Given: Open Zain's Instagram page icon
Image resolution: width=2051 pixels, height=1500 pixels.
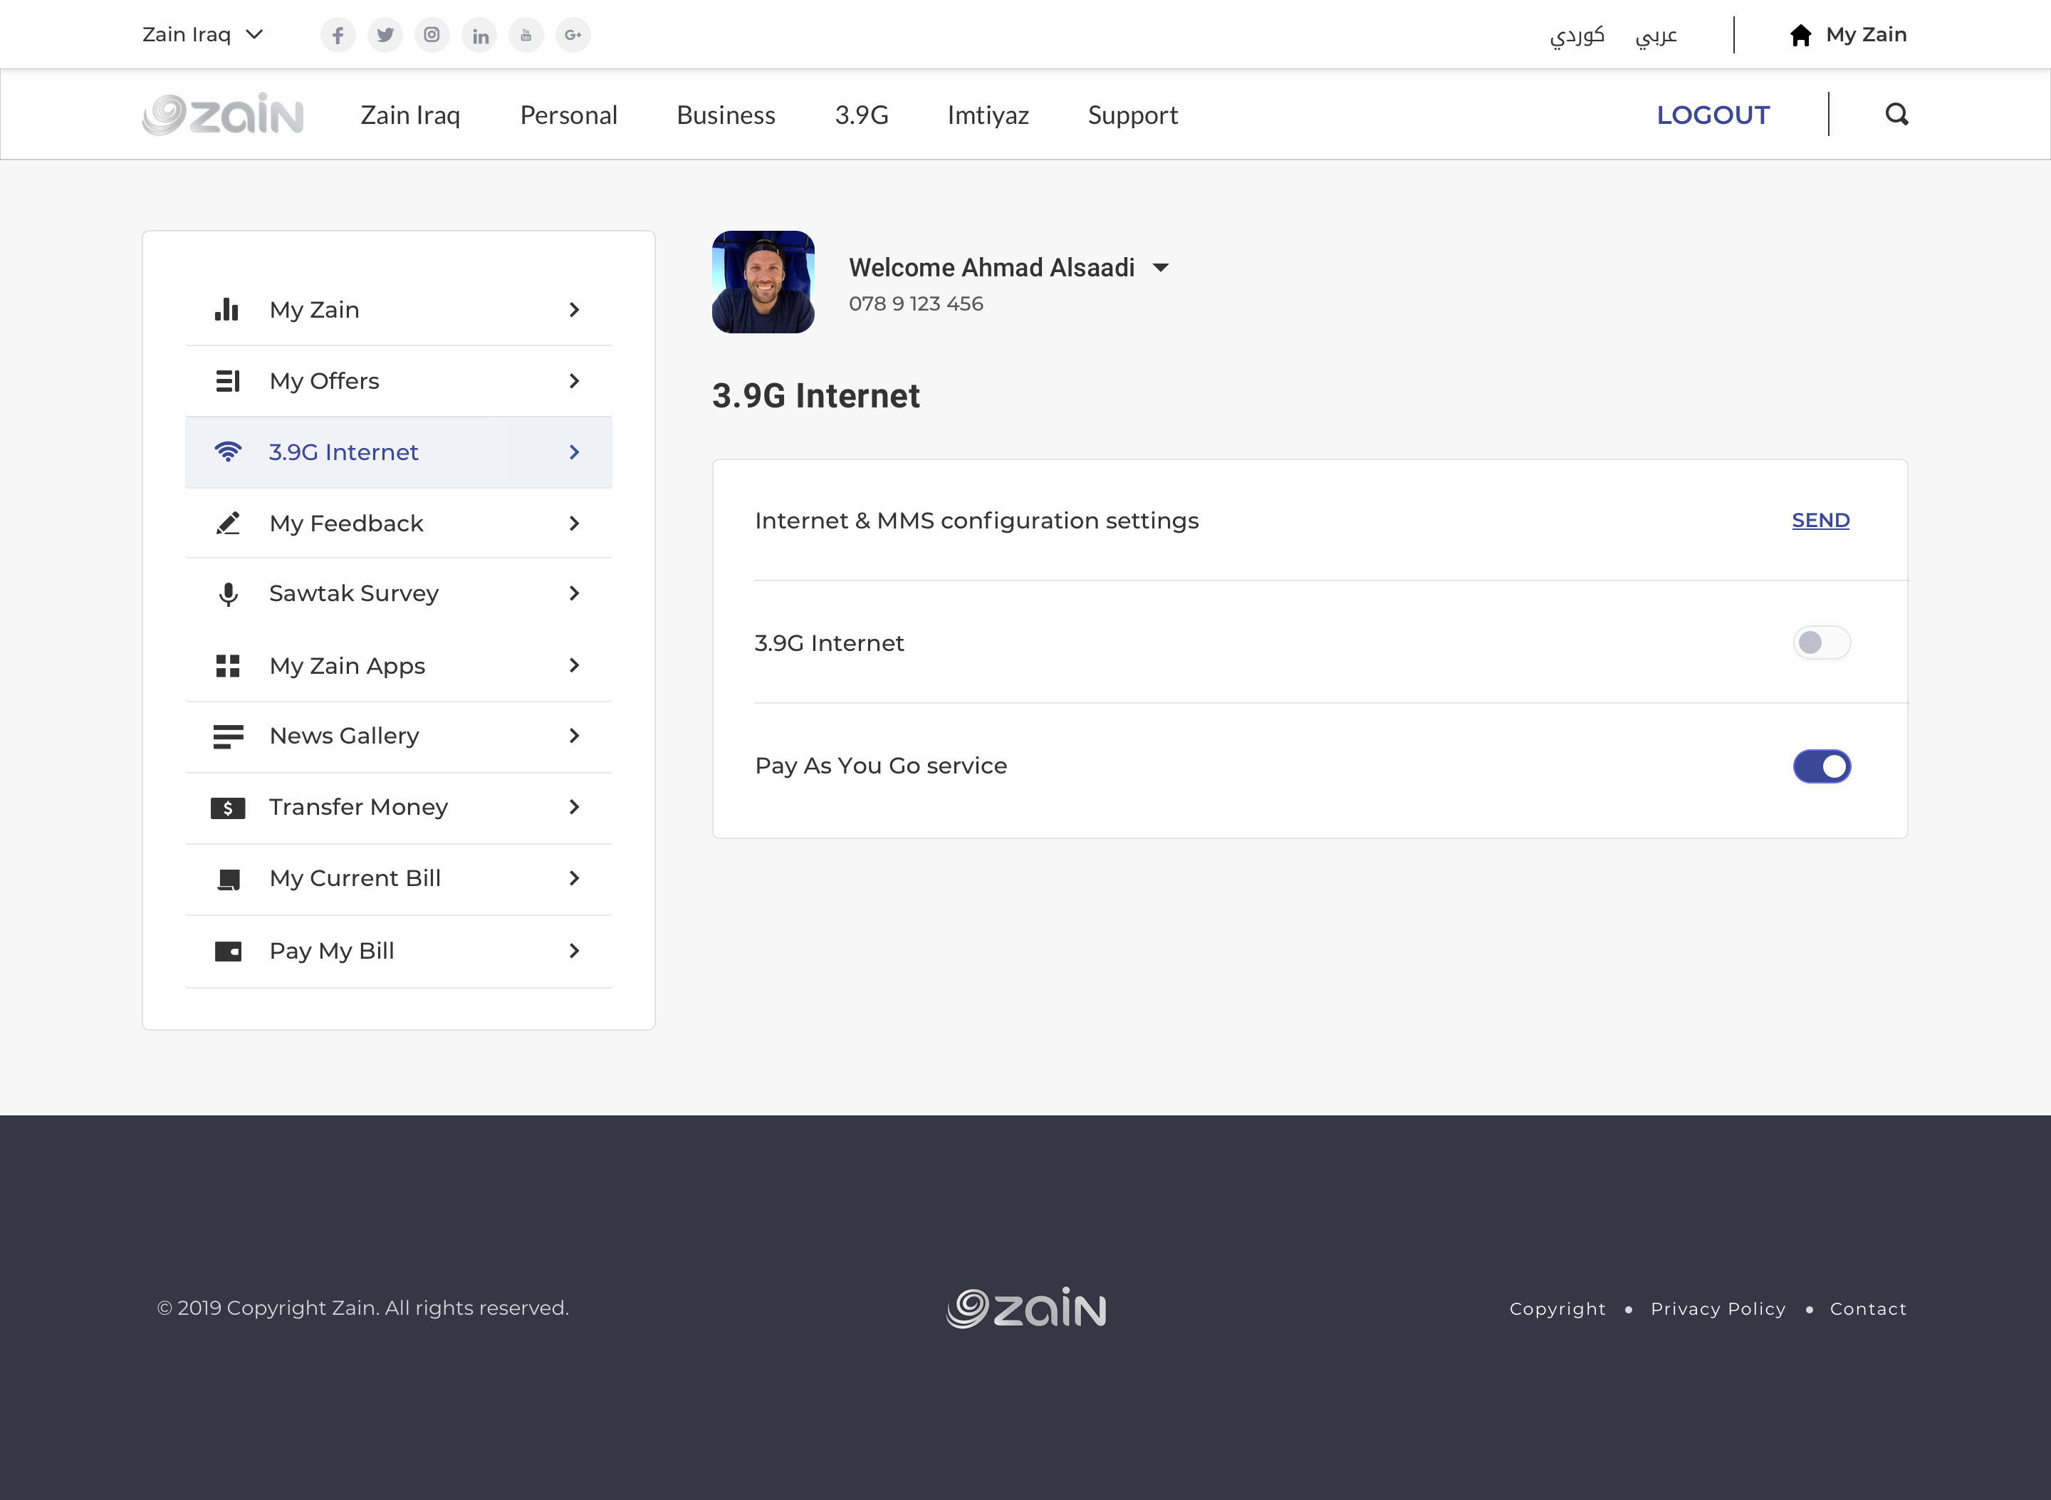Looking at the screenshot, I should [x=432, y=36].
